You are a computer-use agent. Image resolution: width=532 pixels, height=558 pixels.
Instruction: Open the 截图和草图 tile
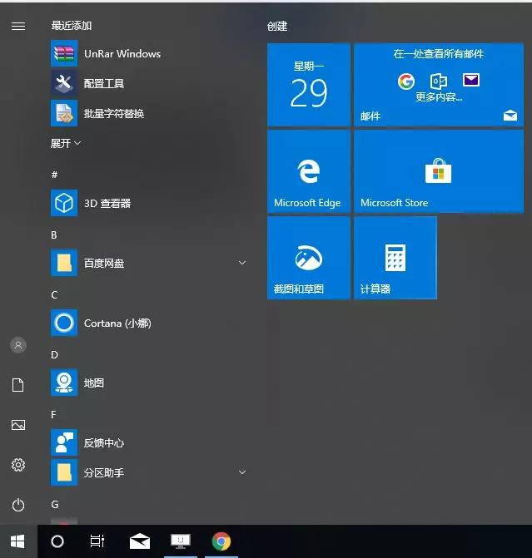click(308, 258)
